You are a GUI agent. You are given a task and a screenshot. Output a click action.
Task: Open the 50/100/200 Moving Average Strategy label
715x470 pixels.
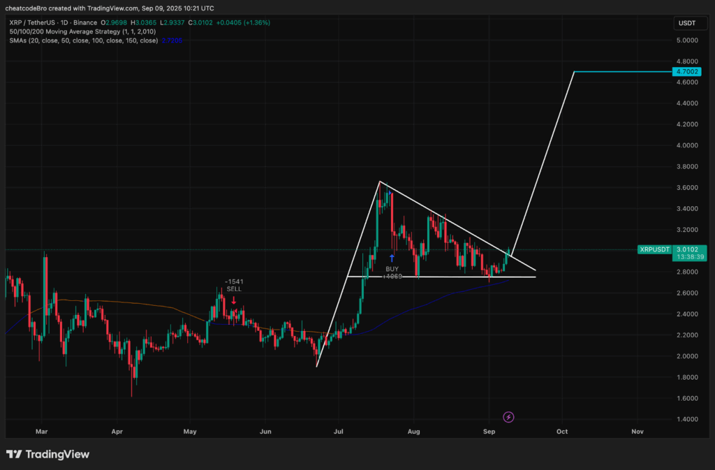coord(76,31)
